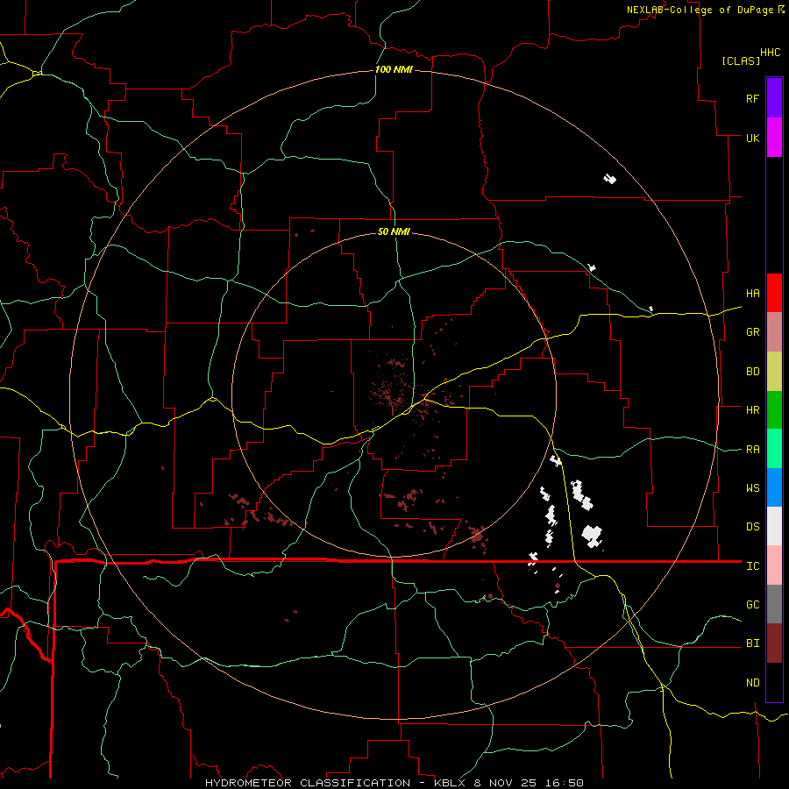
Task: Click the red HA legend swatch
Action: [774, 293]
